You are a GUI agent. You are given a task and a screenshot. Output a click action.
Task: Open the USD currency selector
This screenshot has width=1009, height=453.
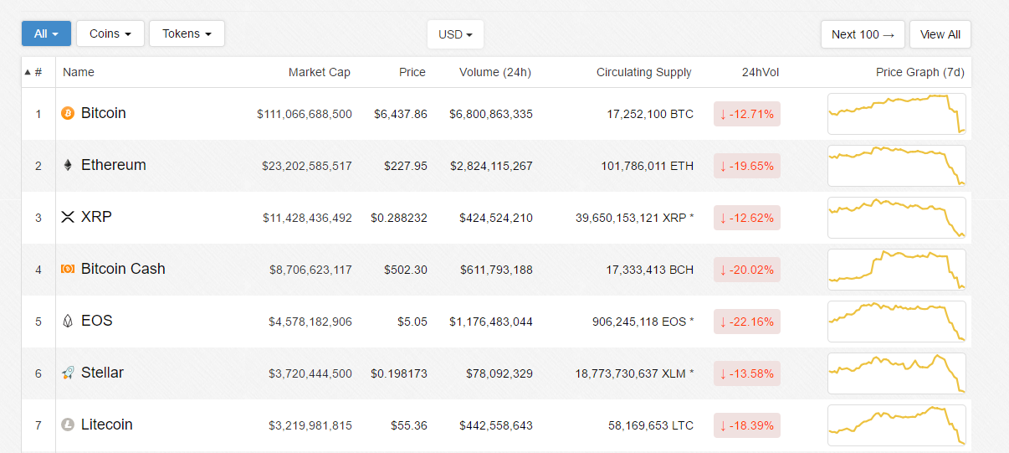click(x=455, y=34)
